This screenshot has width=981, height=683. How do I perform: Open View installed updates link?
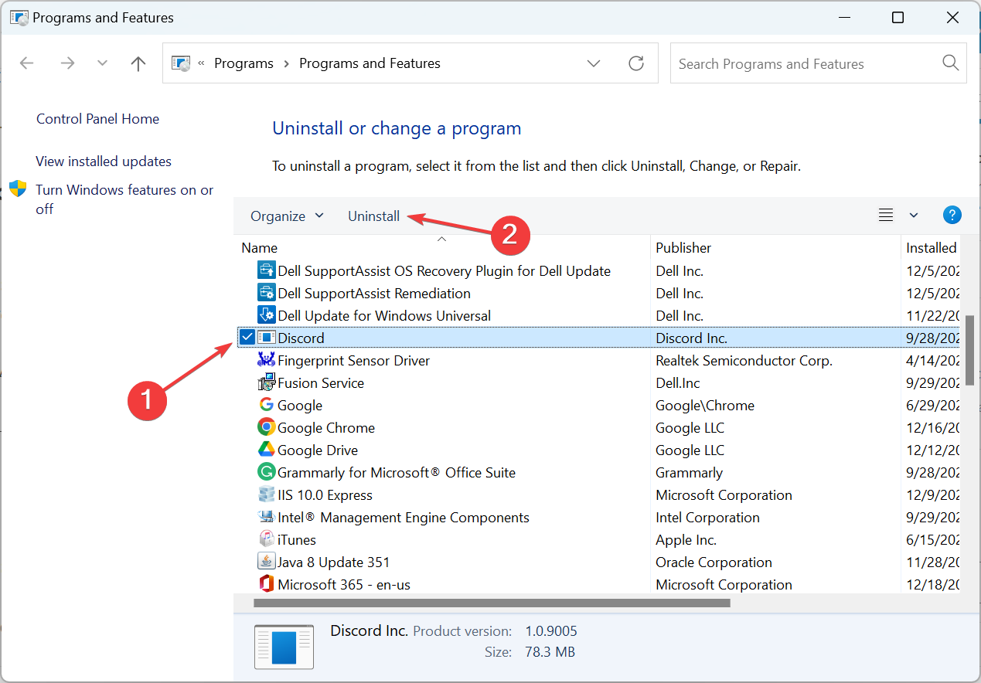click(x=104, y=161)
